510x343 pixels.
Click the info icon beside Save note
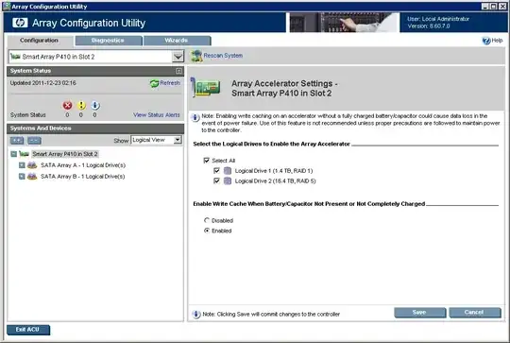point(196,314)
